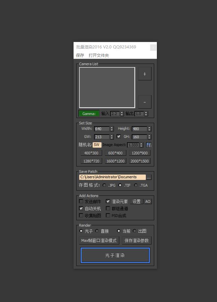This screenshot has width=217, height=302.
Task: Click the save path Documents field
Action: (x=112, y=177)
